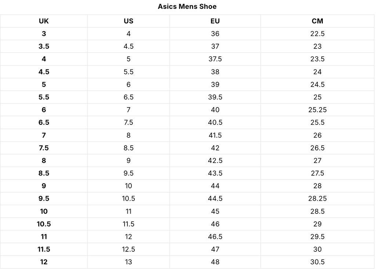Click the Asics Mens Shoe title

click(187, 7)
